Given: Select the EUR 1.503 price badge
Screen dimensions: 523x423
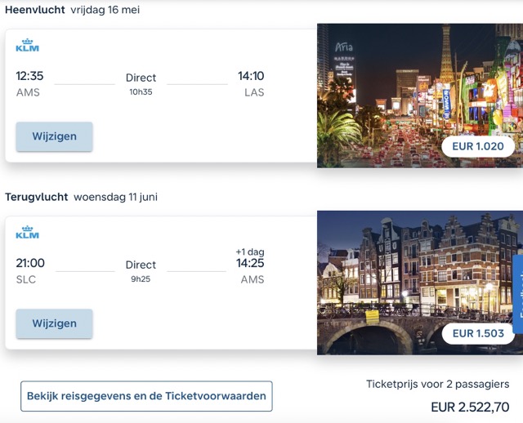Looking at the screenshot, I should (x=478, y=333).
